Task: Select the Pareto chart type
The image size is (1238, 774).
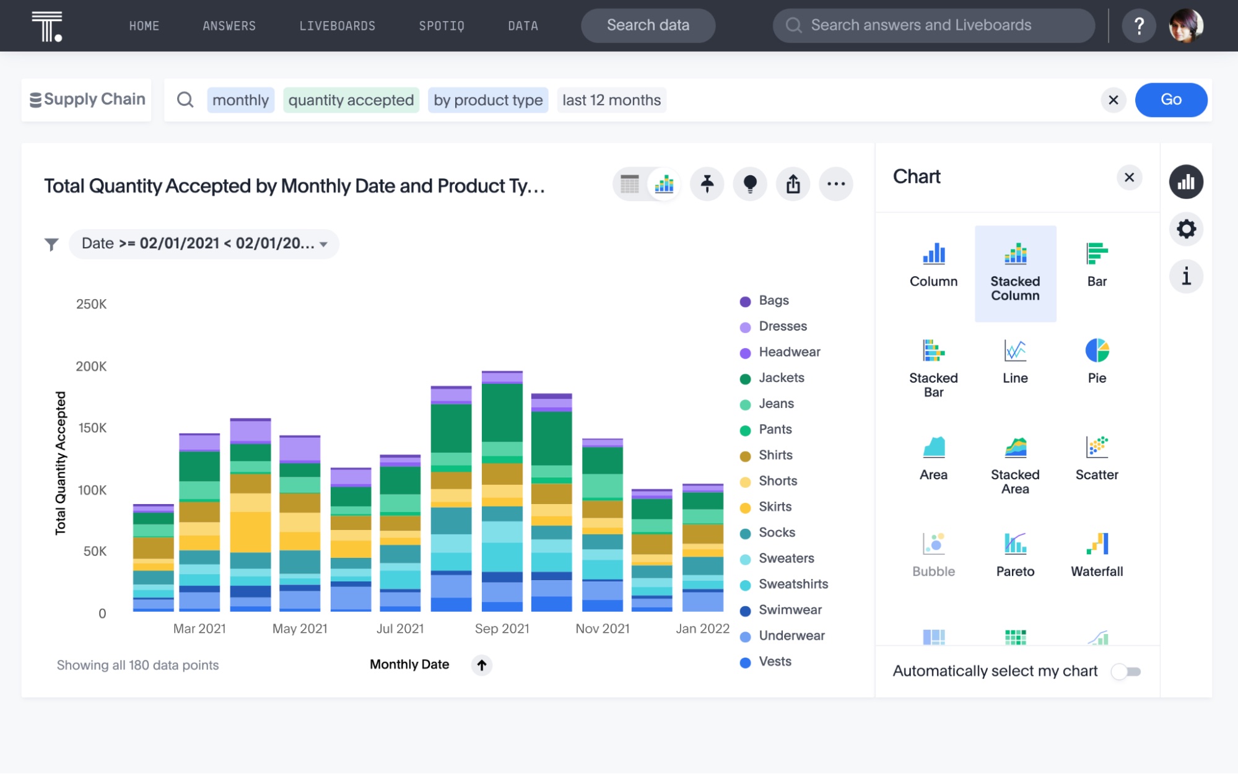Action: 1015,553
